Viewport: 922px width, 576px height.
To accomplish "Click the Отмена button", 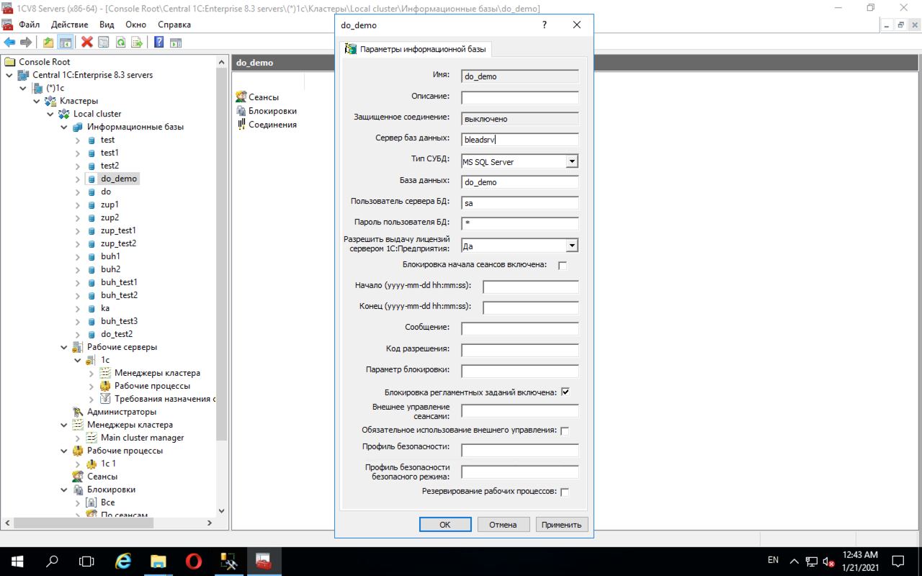I will [503, 524].
